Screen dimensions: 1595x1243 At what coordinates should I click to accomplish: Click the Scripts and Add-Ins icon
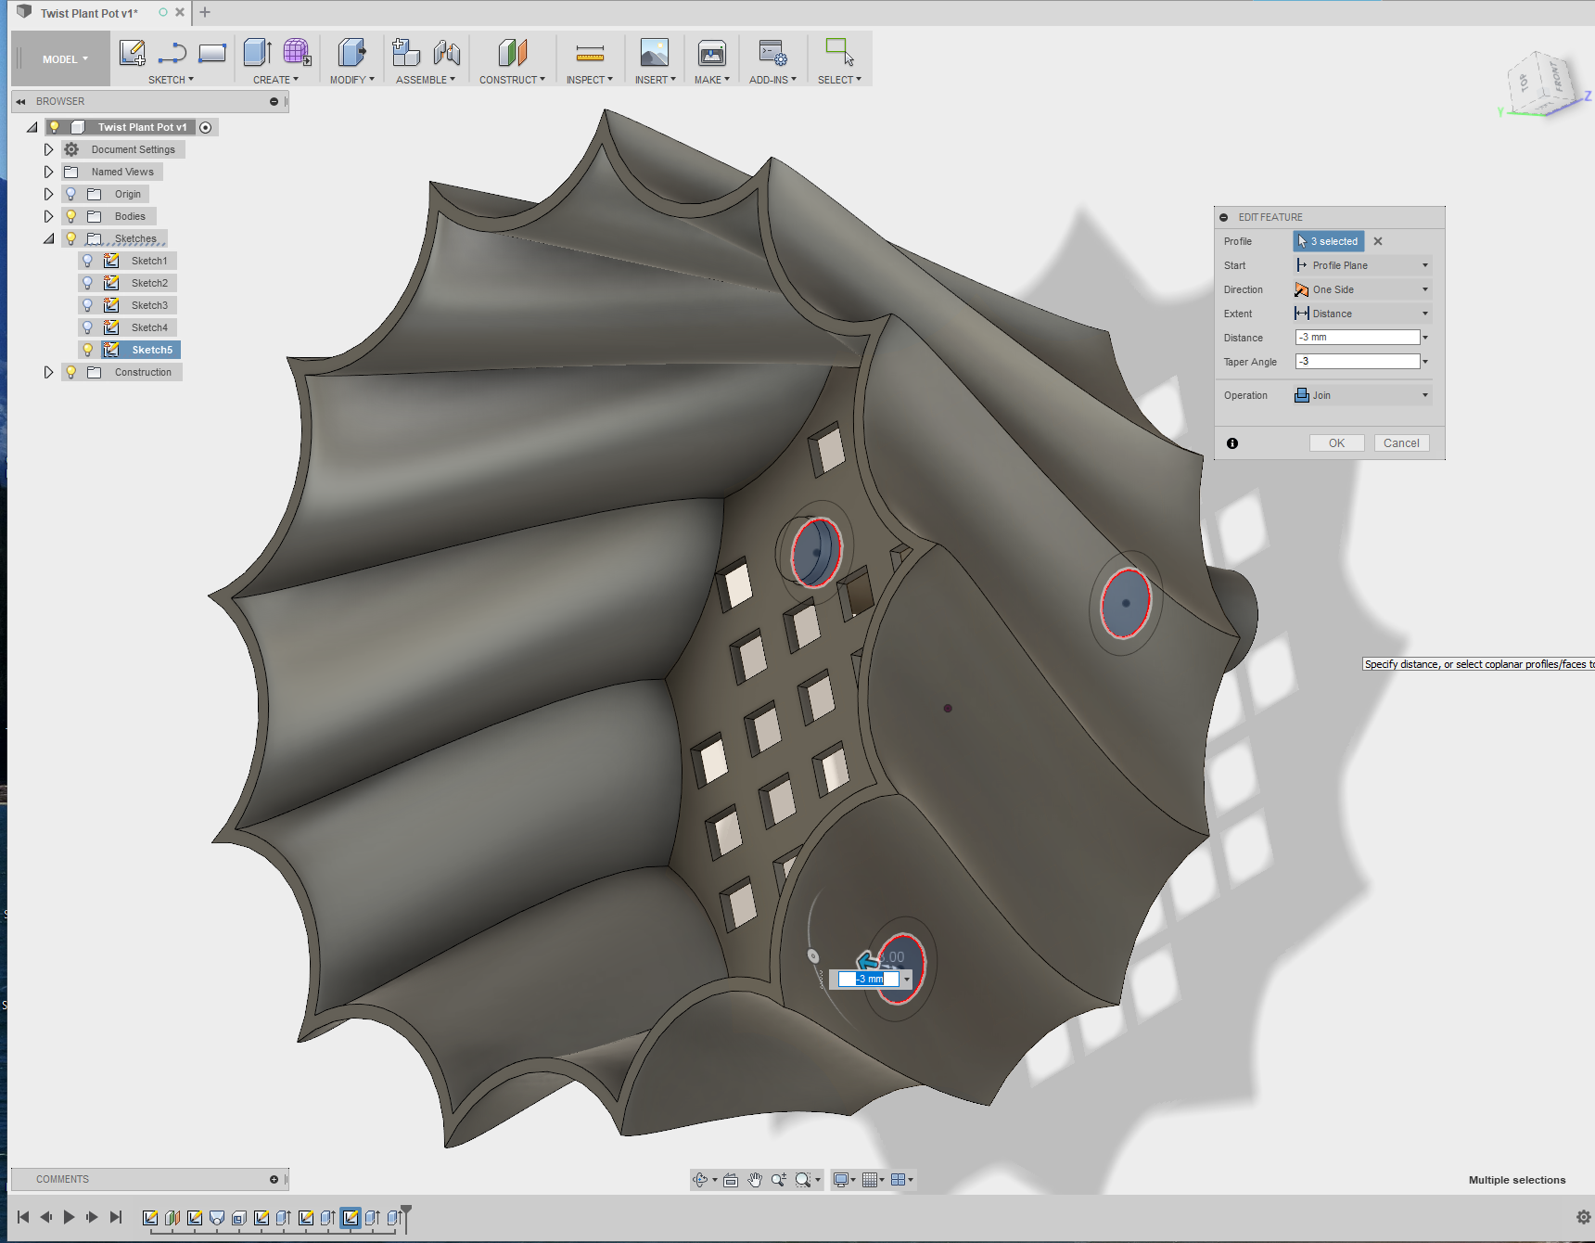pyautogui.click(x=772, y=53)
